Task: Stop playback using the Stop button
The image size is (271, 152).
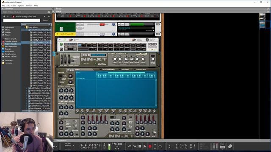Action: pyautogui.click(x=140, y=147)
